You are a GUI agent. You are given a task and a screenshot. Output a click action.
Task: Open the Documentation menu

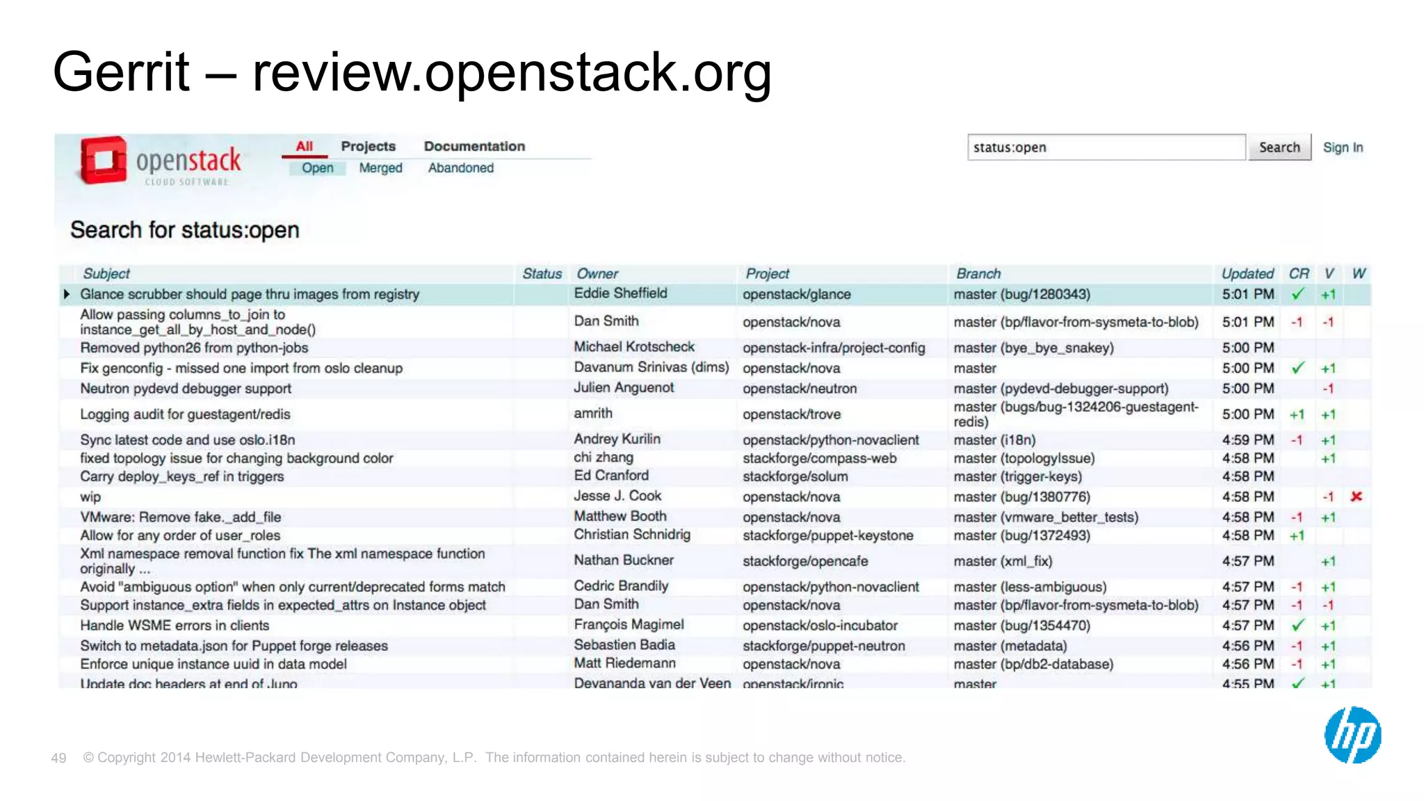pyautogui.click(x=474, y=146)
